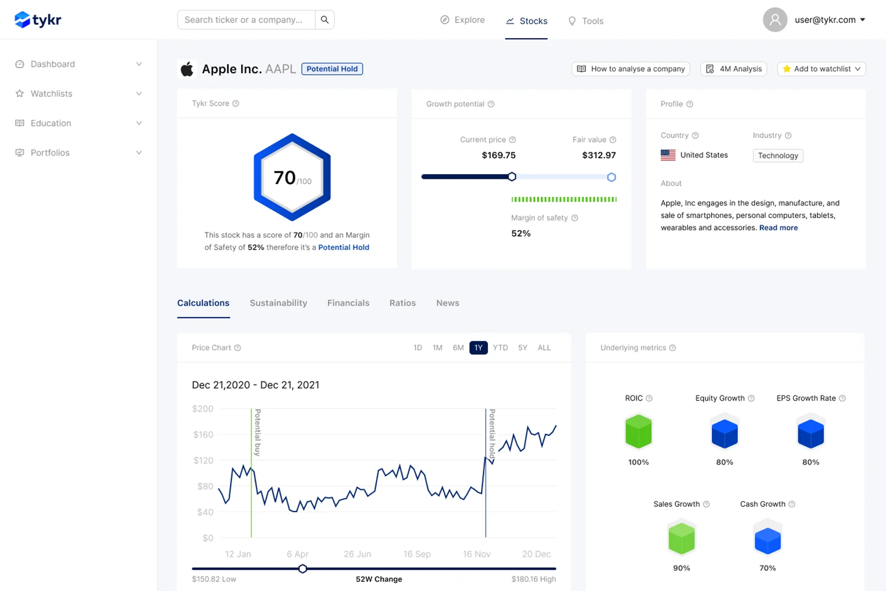Click the ROIC help icon
Image resolution: width=886 pixels, height=591 pixels.
pyautogui.click(x=649, y=398)
